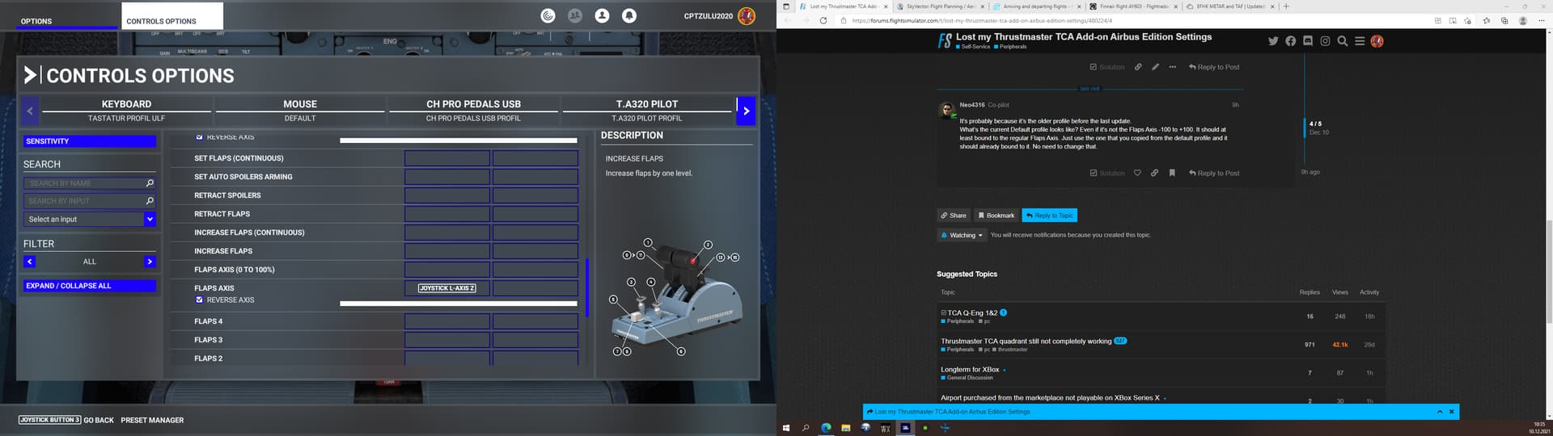Screen dimensions: 1553x436
Task: Switch to the Keyboard device tab
Action: click(x=126, y=111)
